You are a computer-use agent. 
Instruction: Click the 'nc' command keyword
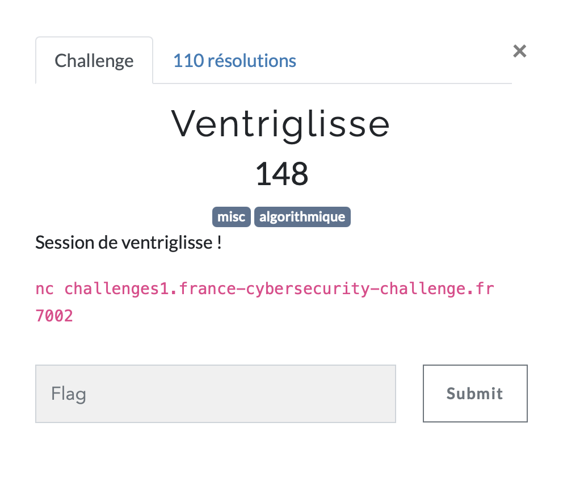pyautogui.click(x=45, y=288)
